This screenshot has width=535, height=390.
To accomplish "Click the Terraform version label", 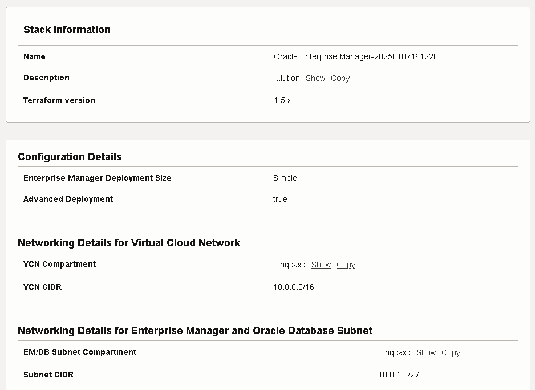I will click(59, 101).
